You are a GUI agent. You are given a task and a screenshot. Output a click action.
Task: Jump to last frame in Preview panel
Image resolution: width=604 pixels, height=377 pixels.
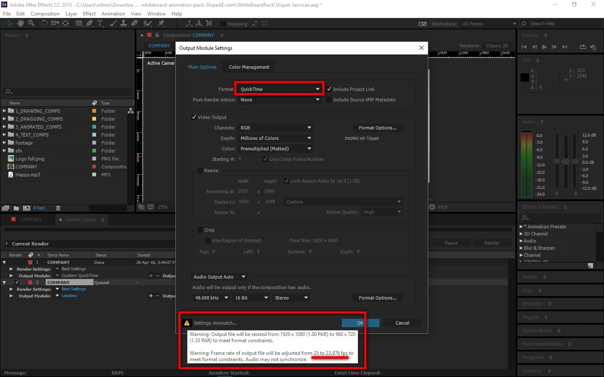565,47
